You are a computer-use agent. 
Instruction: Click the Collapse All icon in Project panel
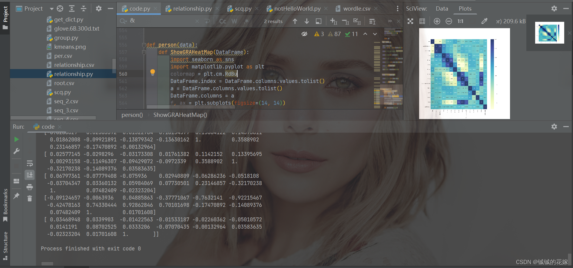coord(83,8)
